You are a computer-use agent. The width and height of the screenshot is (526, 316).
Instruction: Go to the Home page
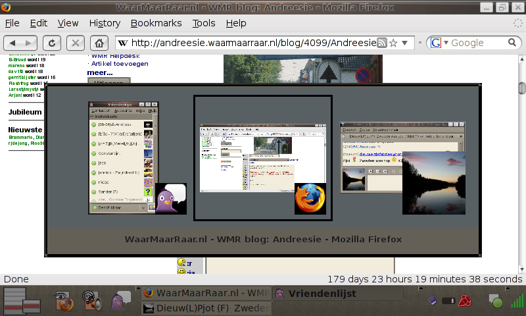pos(99,43)
